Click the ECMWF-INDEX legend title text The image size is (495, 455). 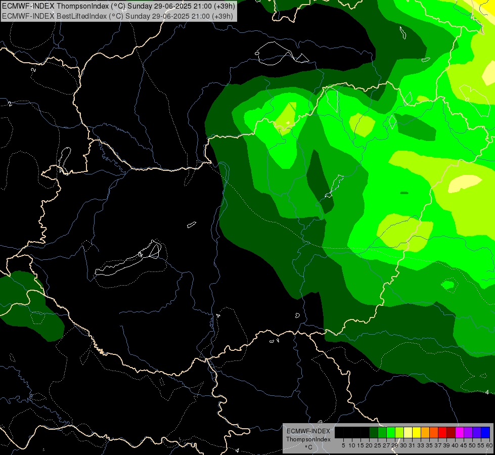click(308, 431)
